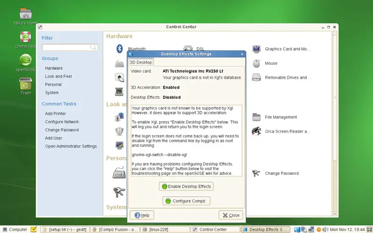This screenshot has width=373, height=233.
Task: Click Add Printer common task
Action: (55, 114)
